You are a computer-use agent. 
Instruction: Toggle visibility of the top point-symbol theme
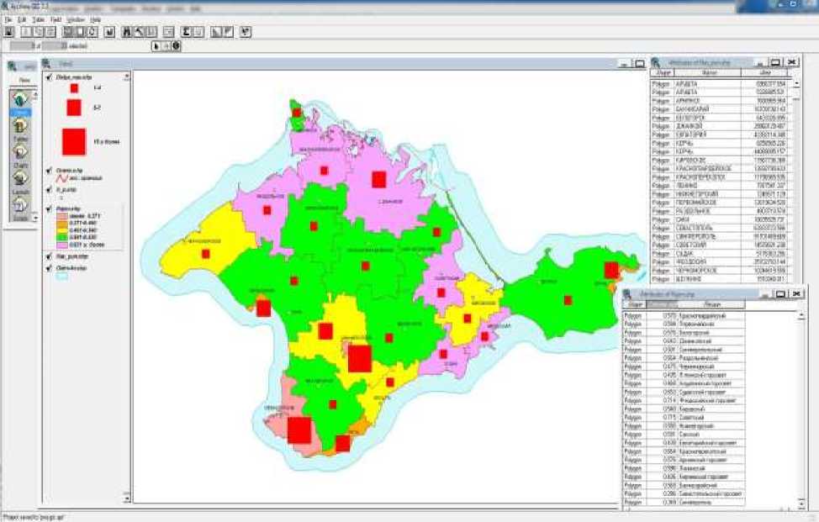coord(49,77)
